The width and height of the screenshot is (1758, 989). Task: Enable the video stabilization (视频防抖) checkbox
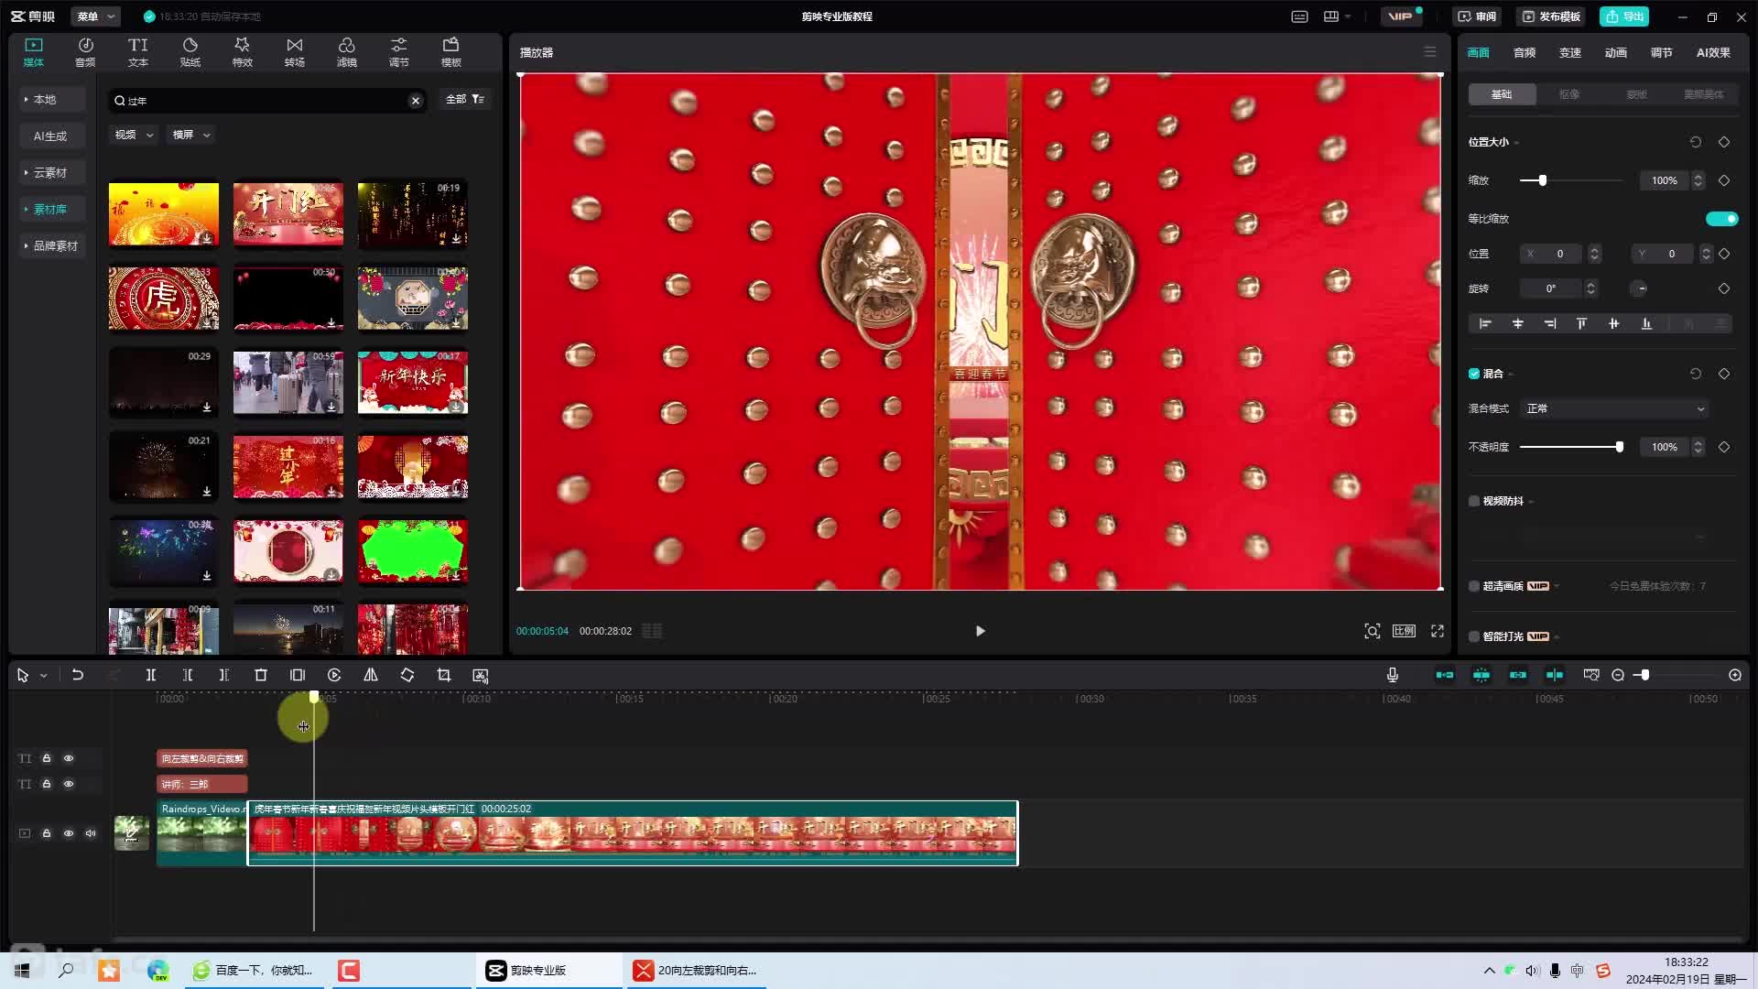tap(1474, 501)
